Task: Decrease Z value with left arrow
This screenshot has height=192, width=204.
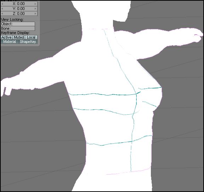Action: tap(2, 13)
